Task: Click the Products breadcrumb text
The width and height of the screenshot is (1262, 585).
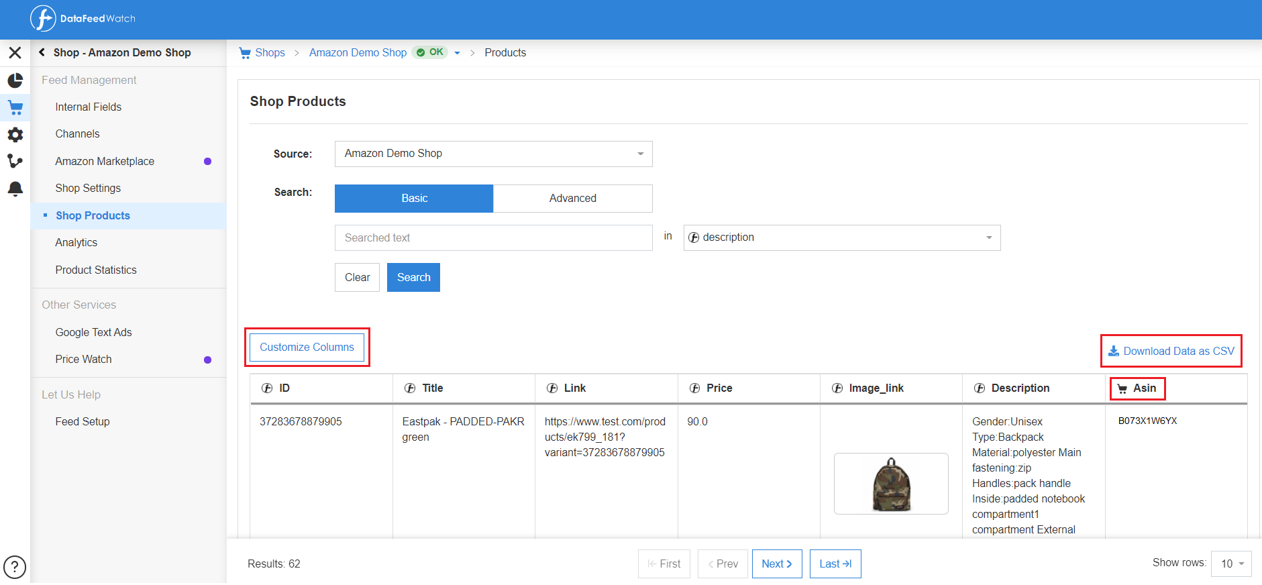Action: (x=505, y=52)
